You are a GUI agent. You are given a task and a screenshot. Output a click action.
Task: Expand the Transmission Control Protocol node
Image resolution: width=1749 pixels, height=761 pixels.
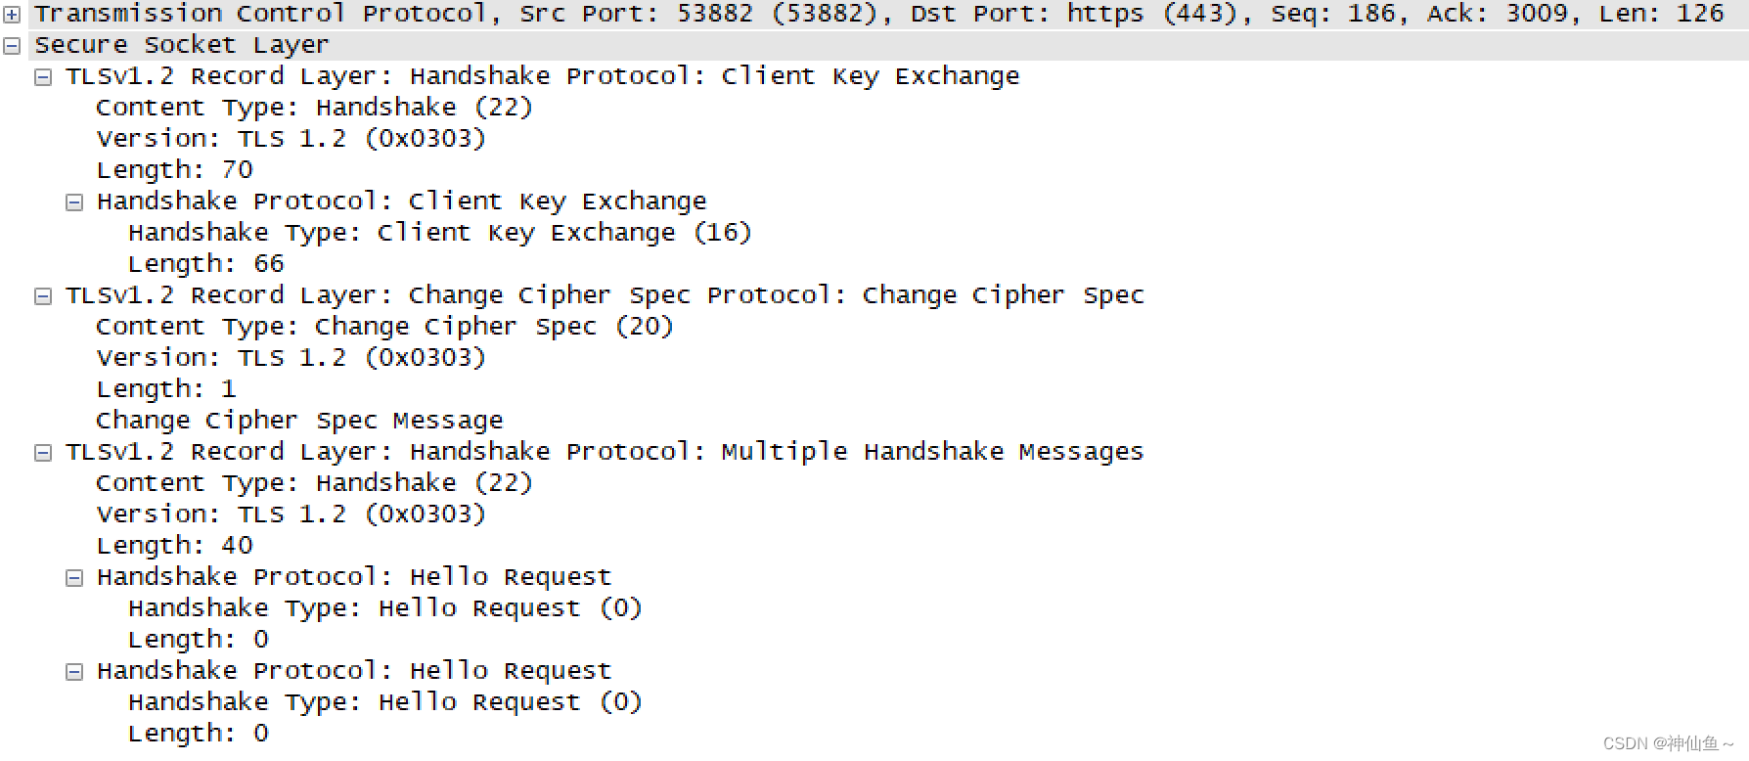click(x=11, y=13)
